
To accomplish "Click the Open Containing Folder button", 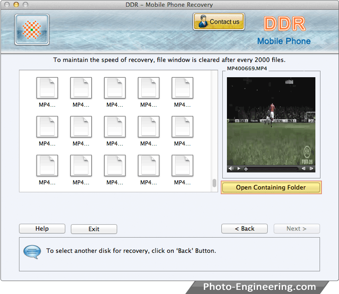I will [x=271, y=187].
